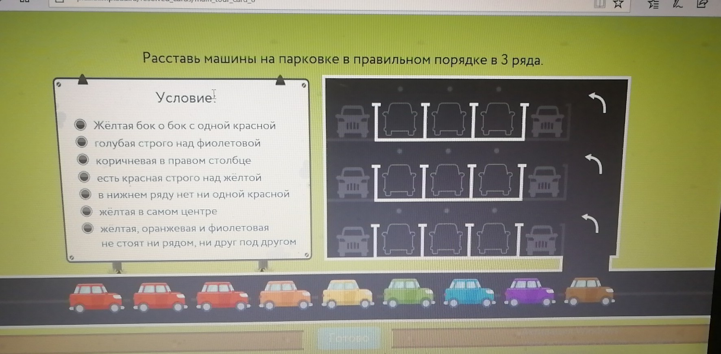Click text 'не стоят ни рядом, ни друг под другом'
The height and width of the screenshot is (354, 721).
pos(198,243)
